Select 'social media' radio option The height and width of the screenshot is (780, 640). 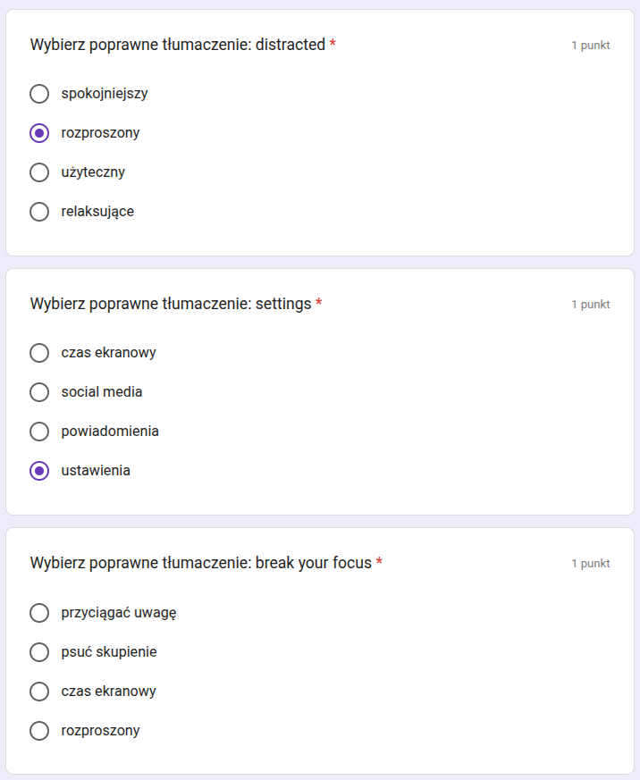pos(39,392)
